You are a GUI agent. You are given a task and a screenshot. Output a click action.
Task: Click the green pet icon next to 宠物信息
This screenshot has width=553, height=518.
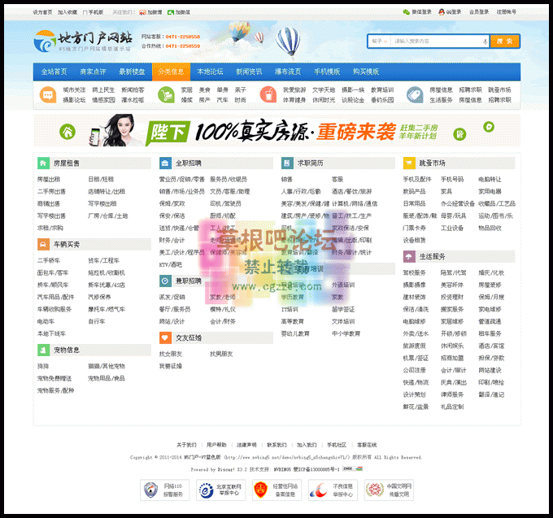(43, 350)
